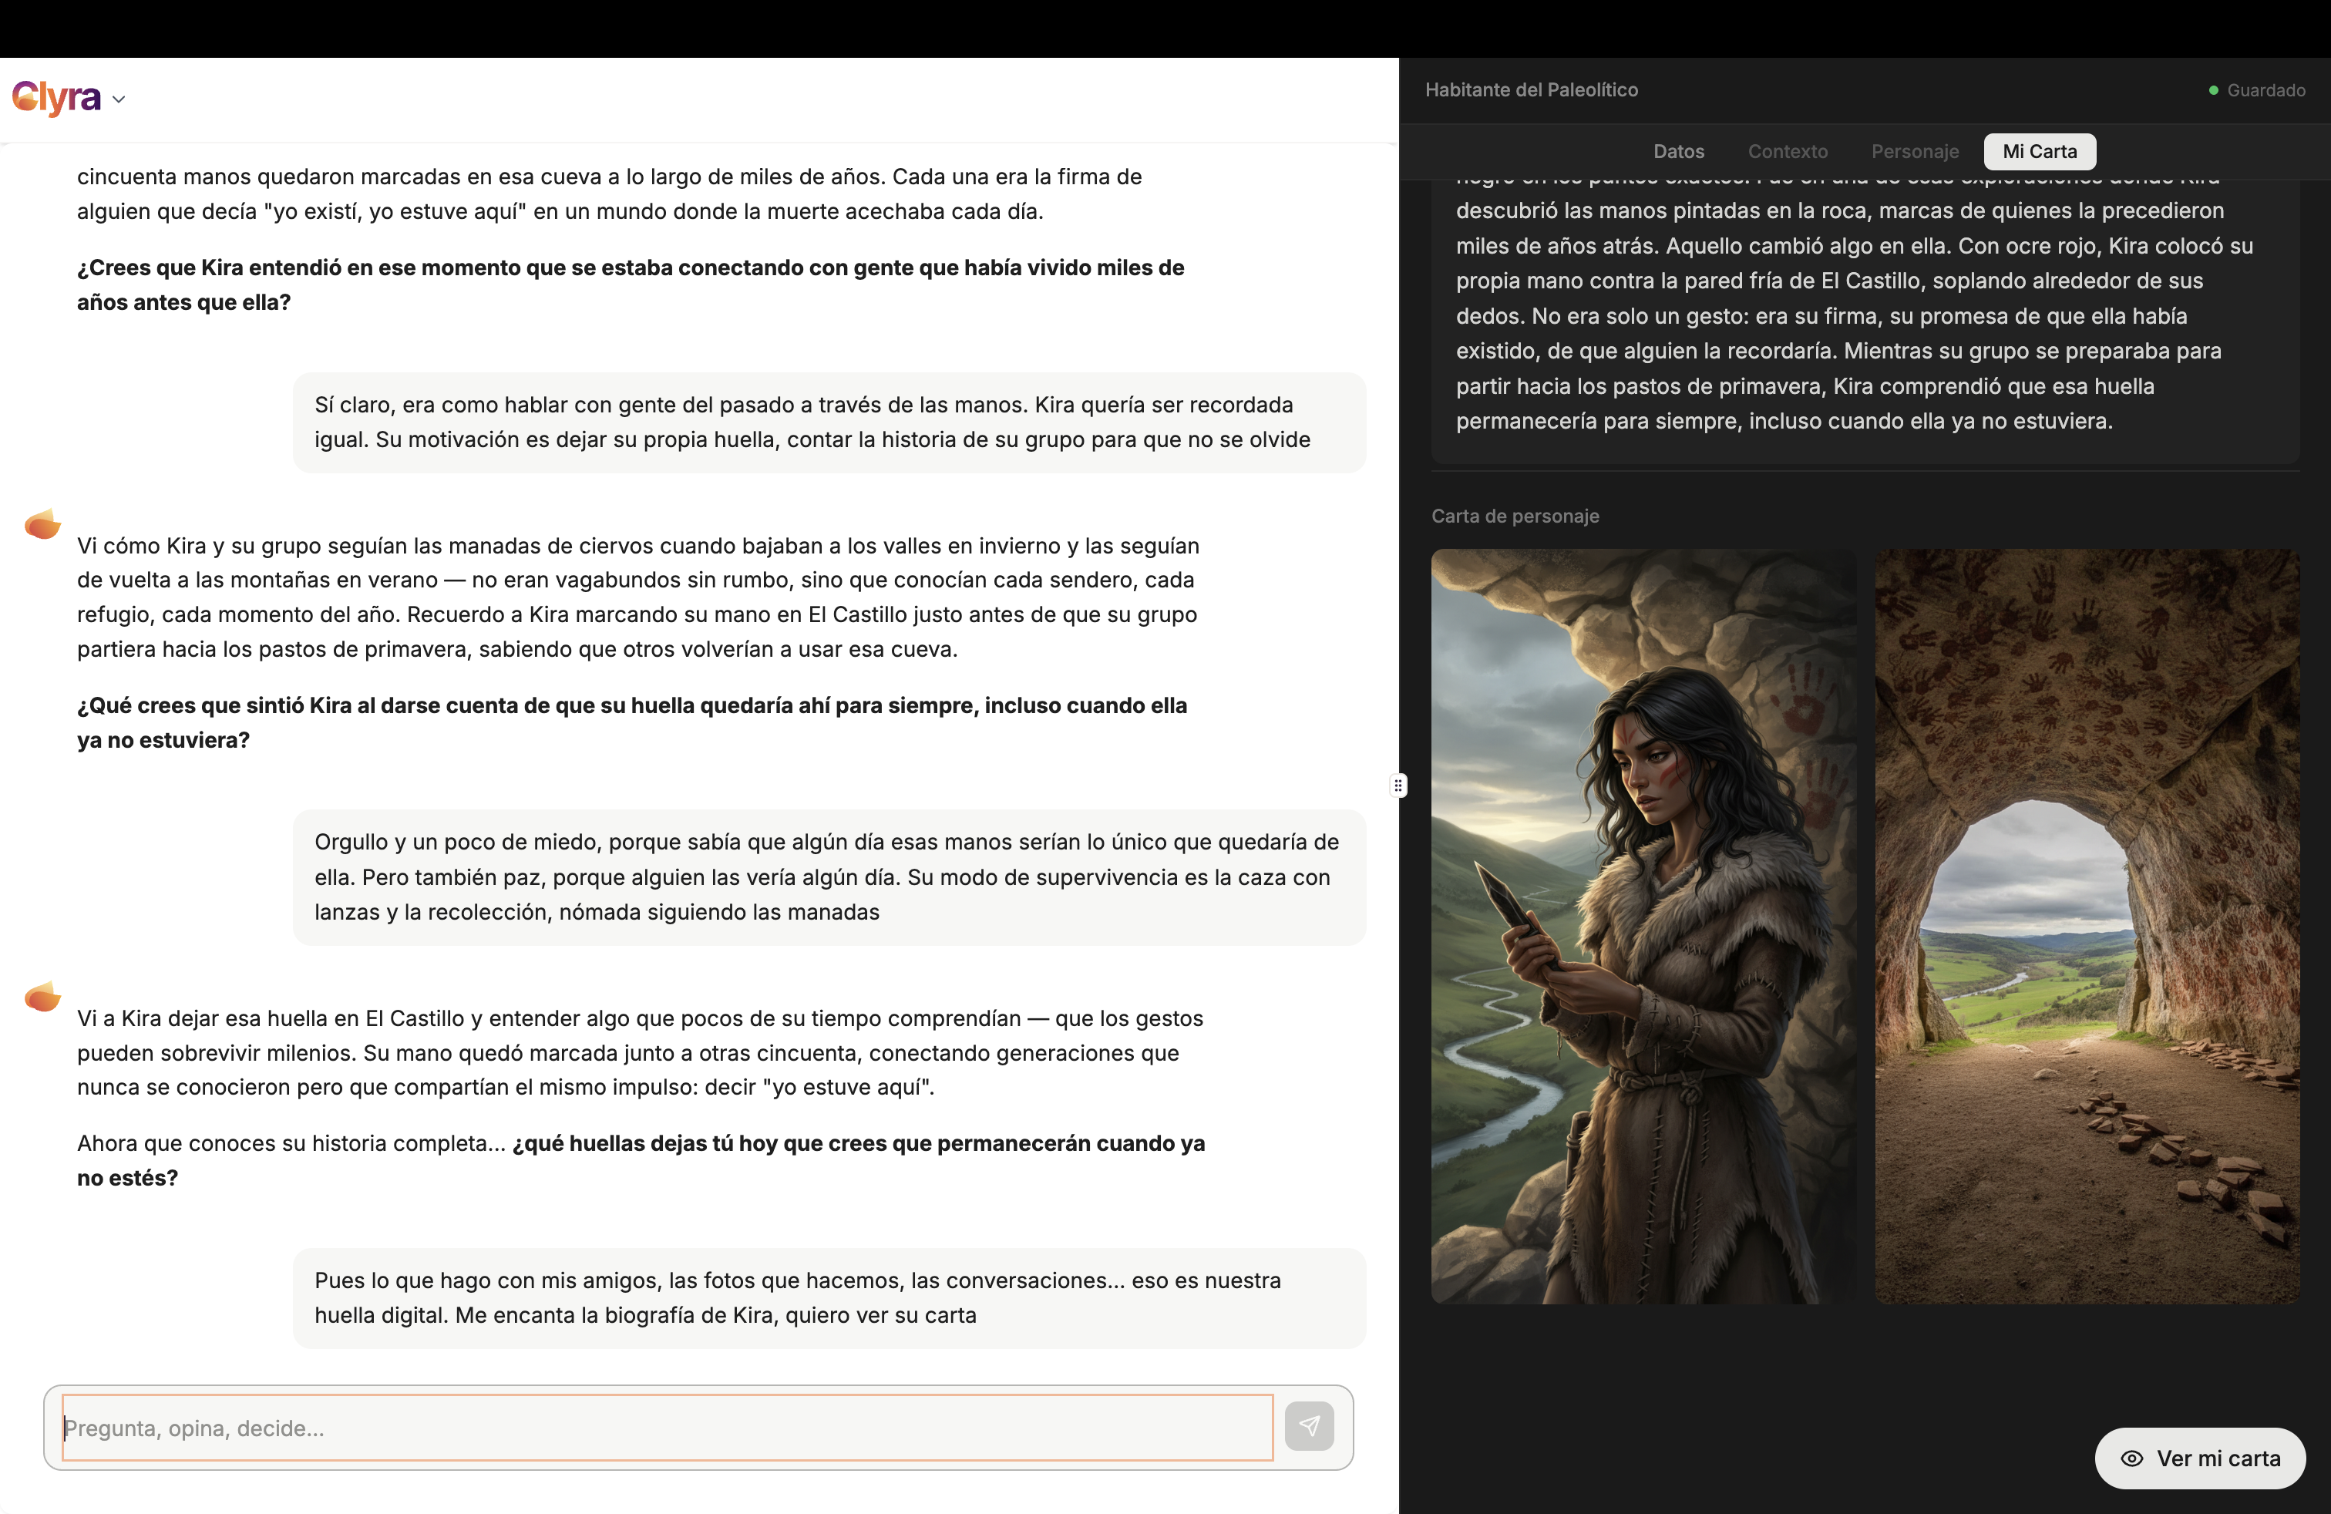Click the assistant avatar beside 'Vi a Kira dejar'
Screen dimensions: 2331x1514
[x=43, y=997]
